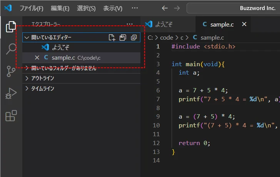
Task: Click the #include <stdio.h> code line
Action: tap(203, 47)
